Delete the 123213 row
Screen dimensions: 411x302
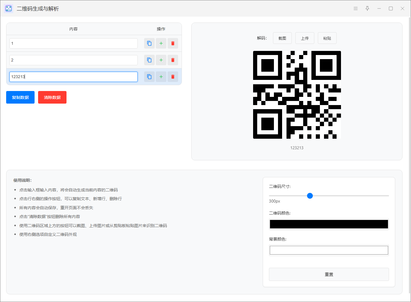pyautogui.click(x=173, y=77)
